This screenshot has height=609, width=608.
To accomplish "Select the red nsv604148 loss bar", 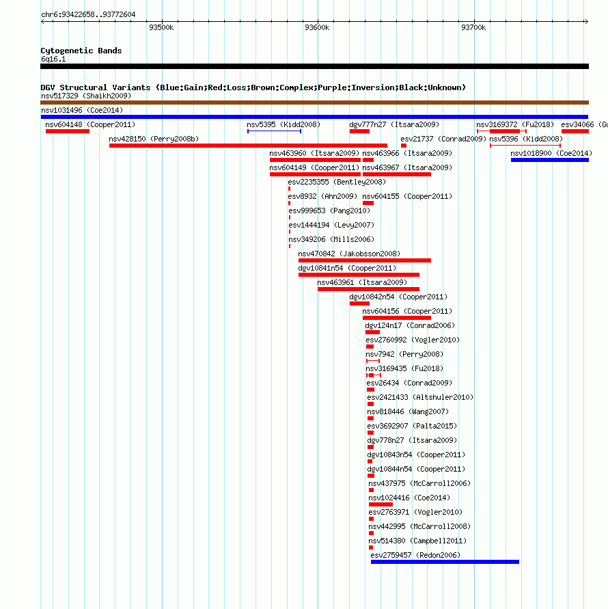I will coord(68,131).
